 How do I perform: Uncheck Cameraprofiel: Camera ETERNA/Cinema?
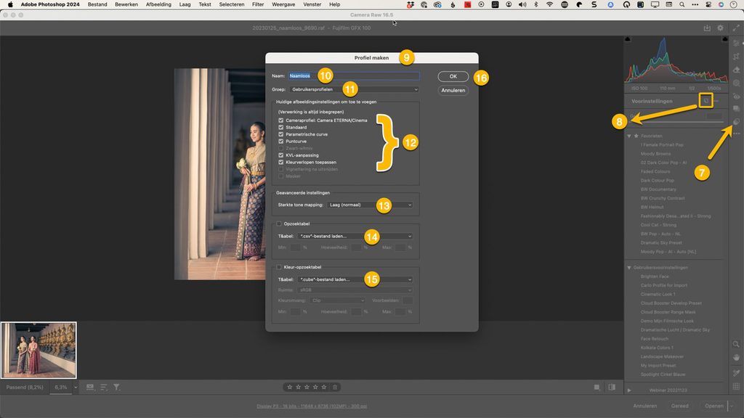(x=281, y=120)
